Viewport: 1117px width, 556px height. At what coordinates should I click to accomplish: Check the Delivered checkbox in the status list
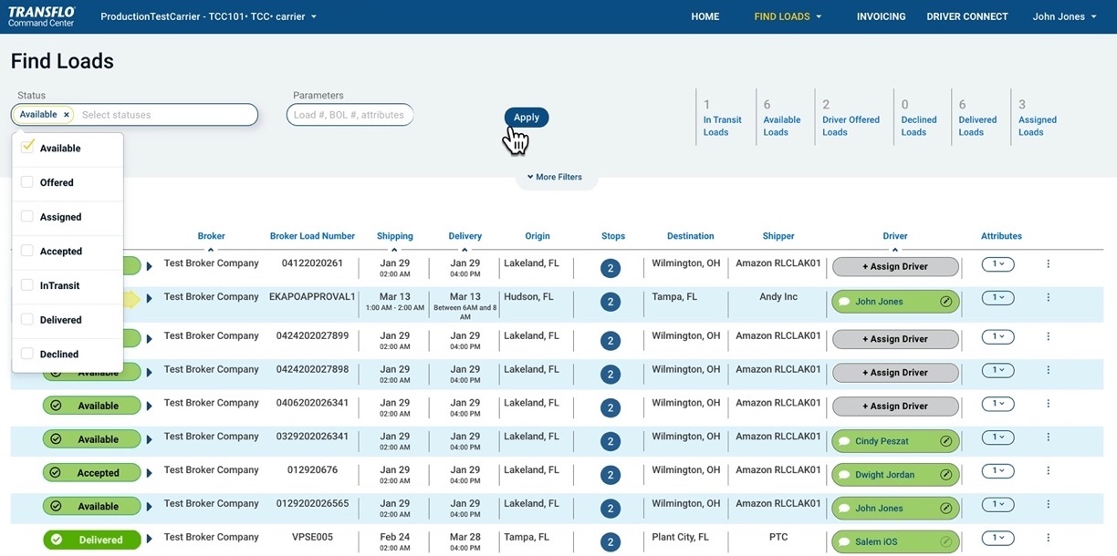(26, 319)
